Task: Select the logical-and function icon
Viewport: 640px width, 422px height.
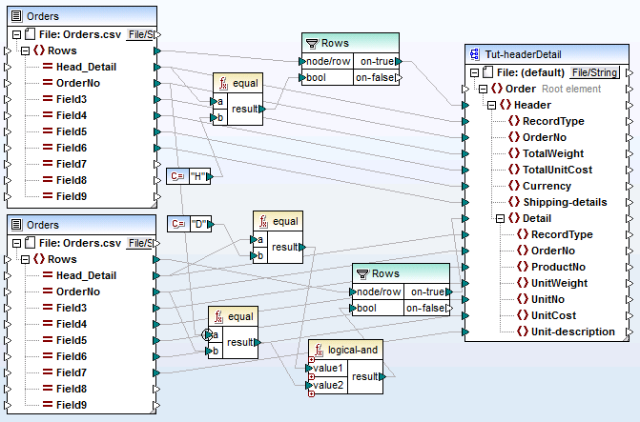Action: pyautogui.click(x=320, y=351)
